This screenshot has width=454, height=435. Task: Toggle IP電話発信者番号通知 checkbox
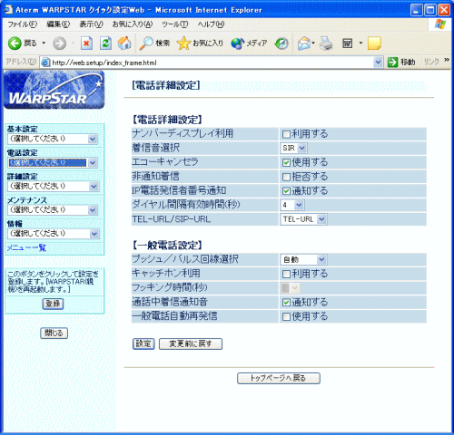coord(286,191)
